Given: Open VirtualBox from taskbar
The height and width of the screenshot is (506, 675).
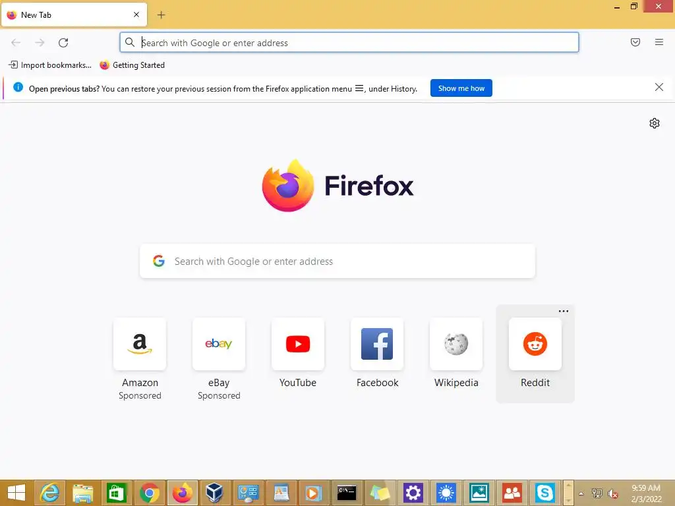Looking at the screenshot, I should click(214, 493).
